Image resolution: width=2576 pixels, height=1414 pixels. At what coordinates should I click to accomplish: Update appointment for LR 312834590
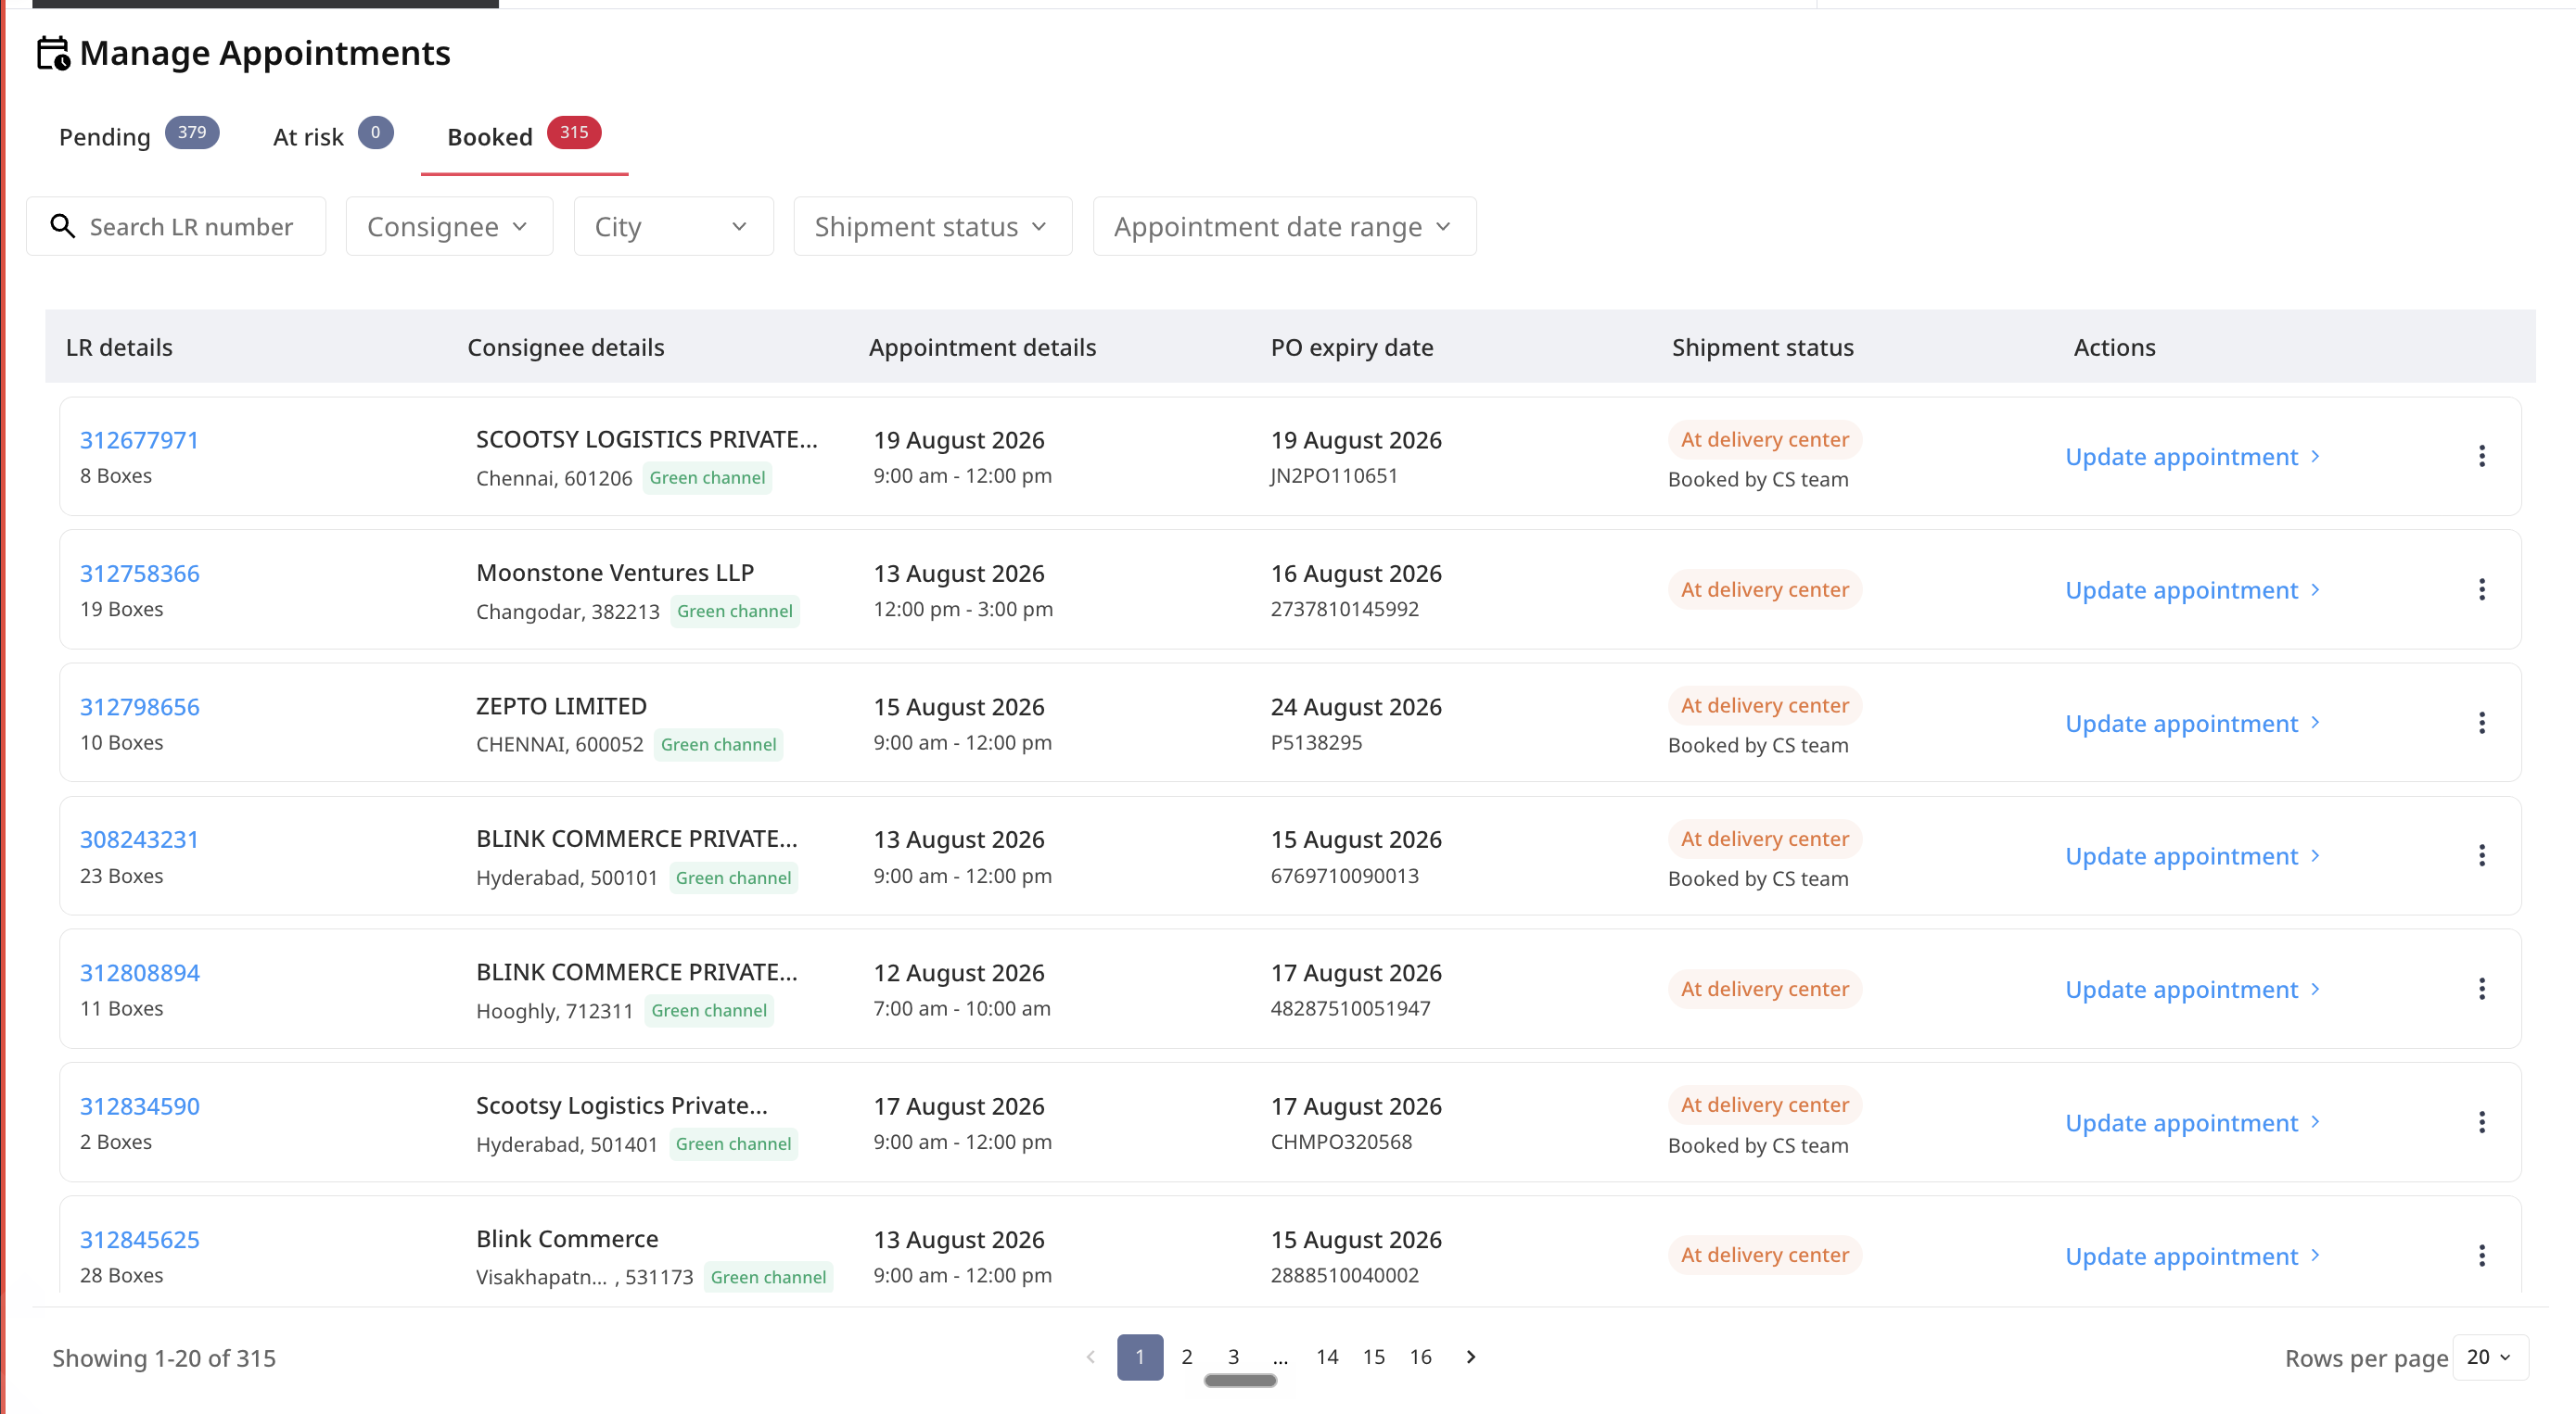click(2192, 1123)
